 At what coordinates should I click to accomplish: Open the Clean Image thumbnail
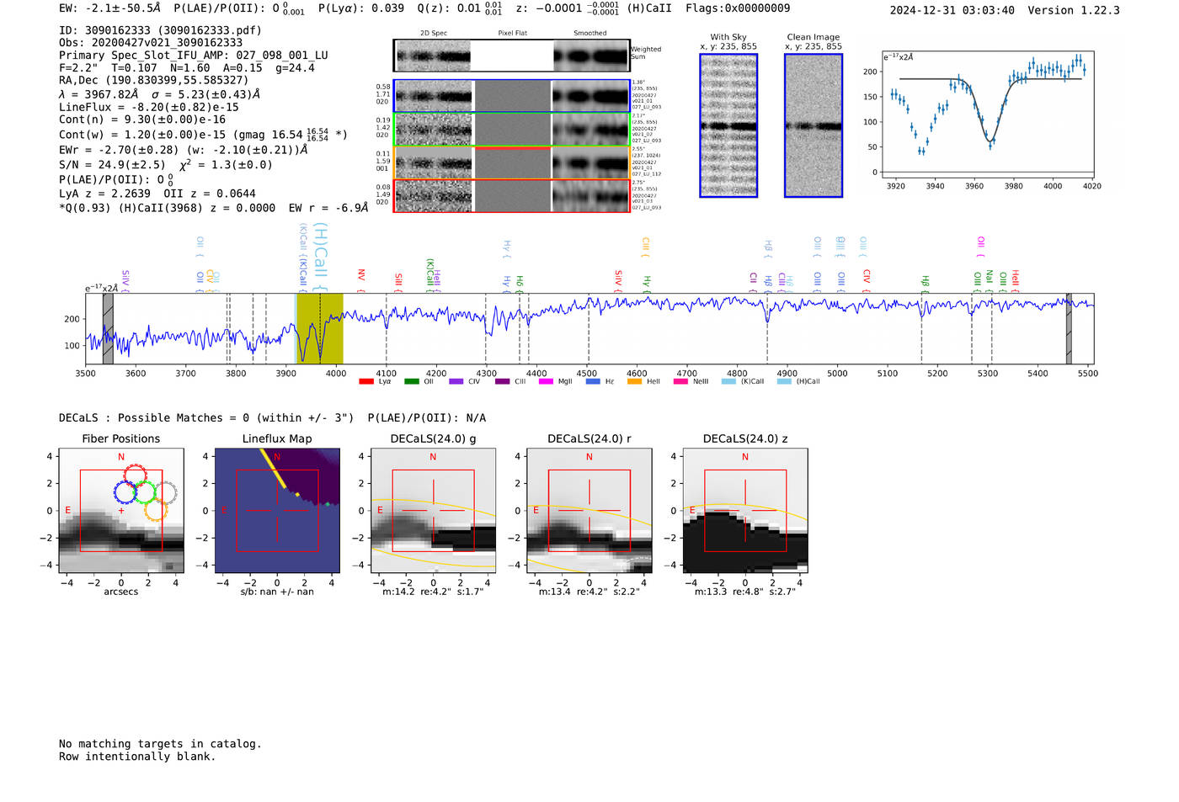click(814, 125)
